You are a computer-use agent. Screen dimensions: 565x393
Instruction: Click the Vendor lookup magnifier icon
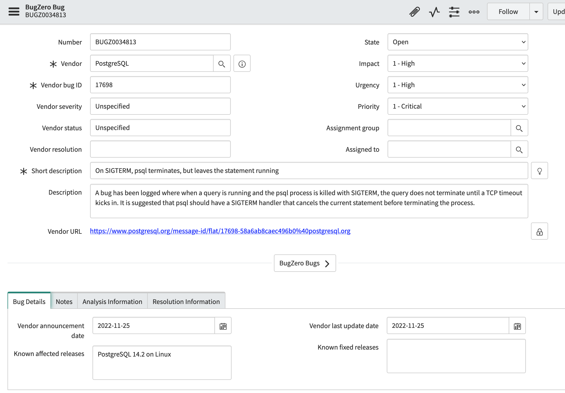[x=222, y=64]
